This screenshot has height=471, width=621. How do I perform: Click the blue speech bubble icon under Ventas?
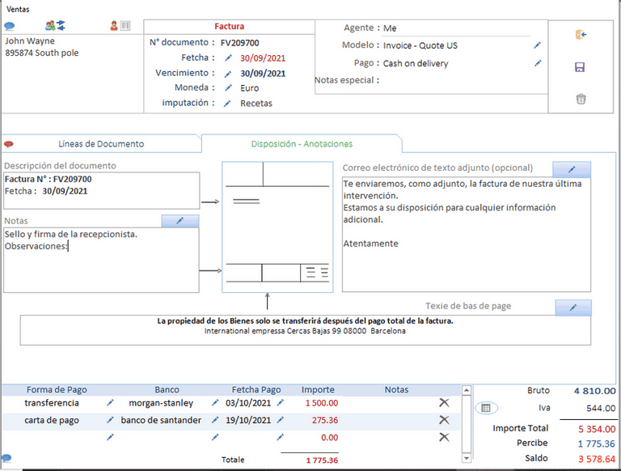tap(10, 27)
